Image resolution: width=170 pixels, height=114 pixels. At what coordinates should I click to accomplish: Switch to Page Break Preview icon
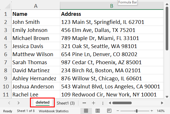[x=109, y=111]
